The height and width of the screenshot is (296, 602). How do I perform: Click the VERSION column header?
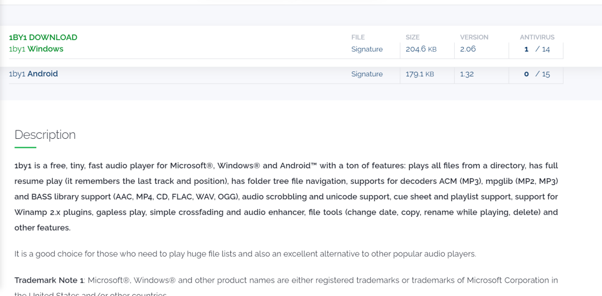pos(474,37)
